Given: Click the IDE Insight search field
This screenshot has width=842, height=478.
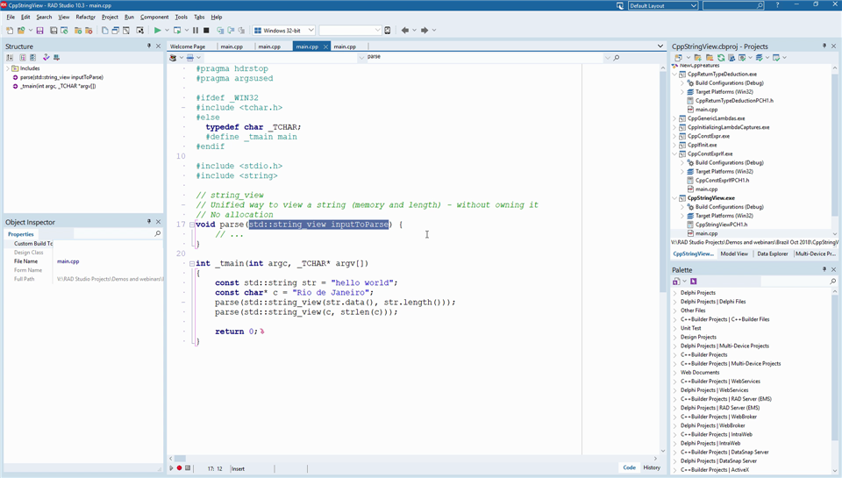Looking at the screenshot, I should tap(733, 5).
